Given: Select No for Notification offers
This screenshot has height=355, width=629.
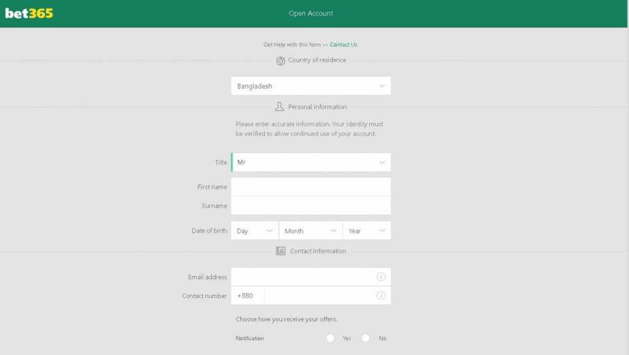Looking at the screenshot, I should pos(365,338).
